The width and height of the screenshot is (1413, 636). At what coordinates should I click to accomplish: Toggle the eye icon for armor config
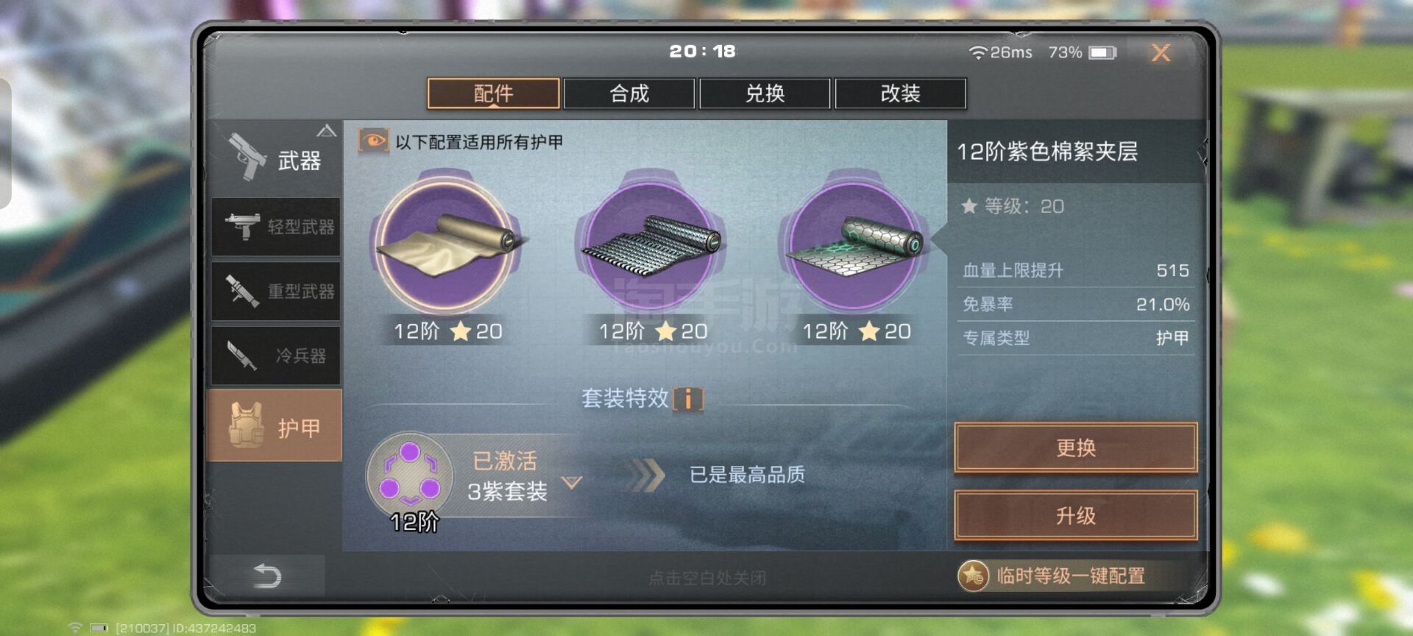click(373, 141)
